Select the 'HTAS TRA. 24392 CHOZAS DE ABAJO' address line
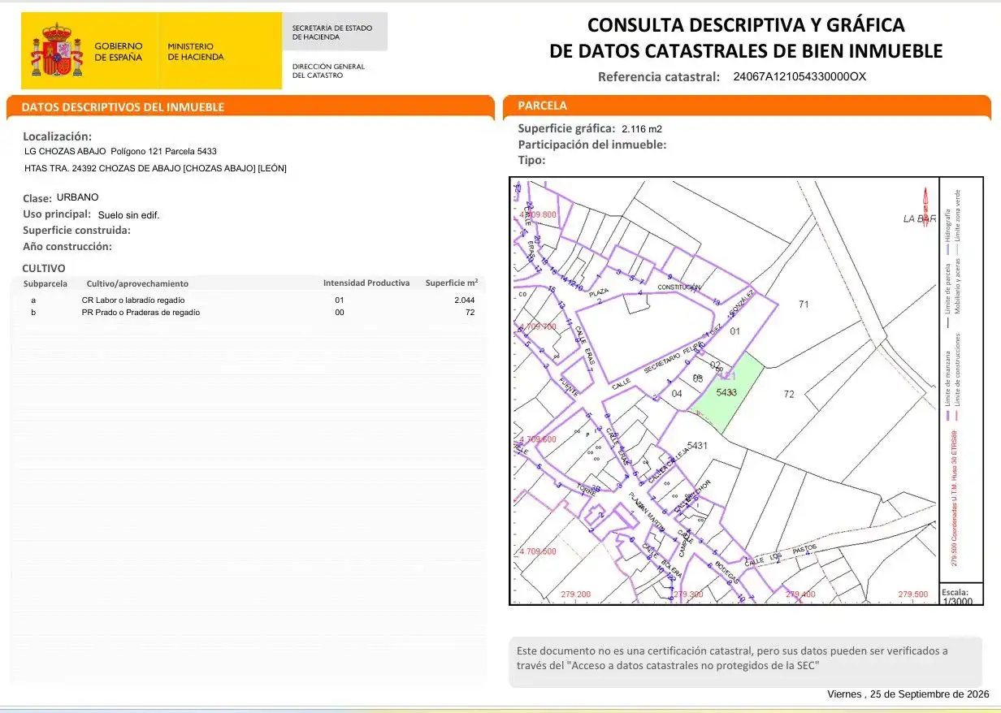The width and height of the screenshot is (1001, 713). pos(156,168)
